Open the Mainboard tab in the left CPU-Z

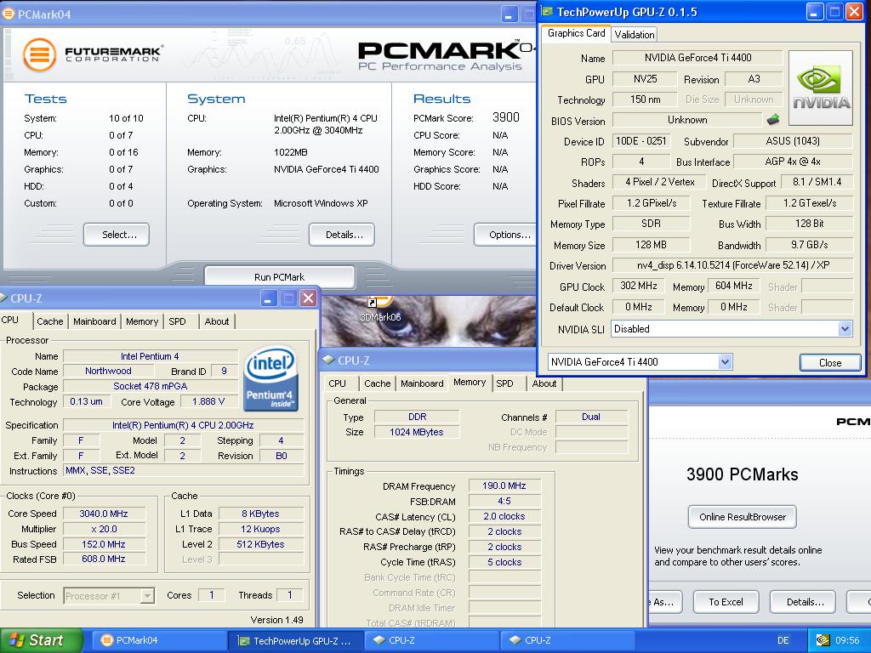94,321
